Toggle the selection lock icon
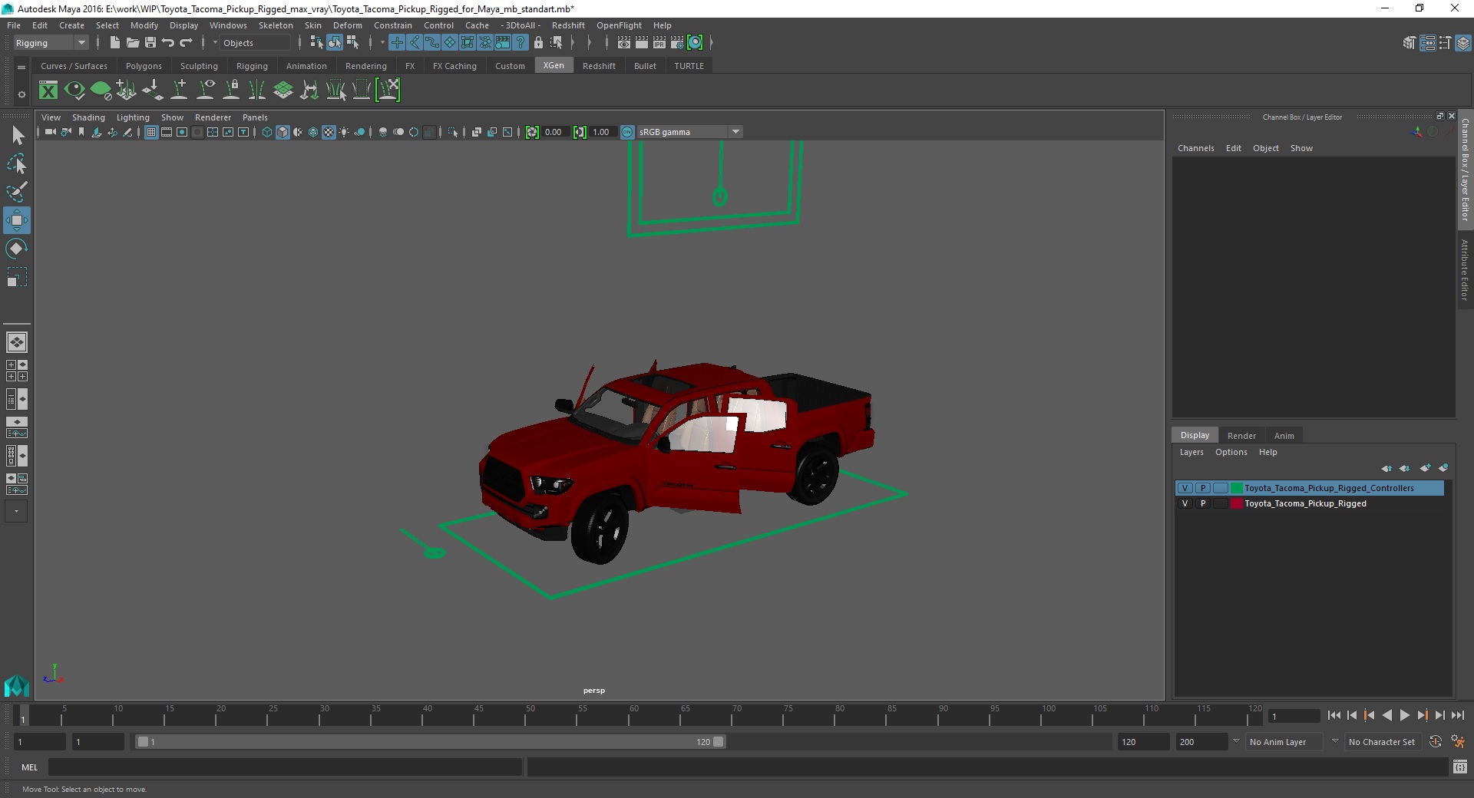The height and width of the screenshot is (798, 1474). [538, 43]
